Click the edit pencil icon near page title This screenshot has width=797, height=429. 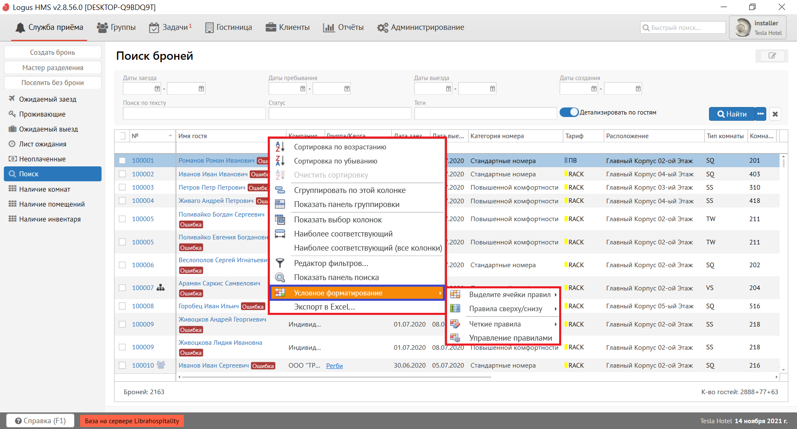[772, 56]
